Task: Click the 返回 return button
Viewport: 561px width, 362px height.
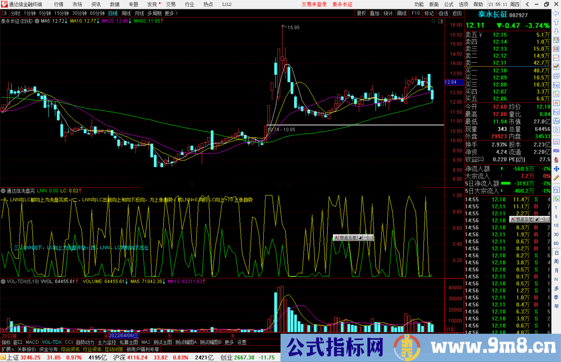Action: [x=457, y=13]
